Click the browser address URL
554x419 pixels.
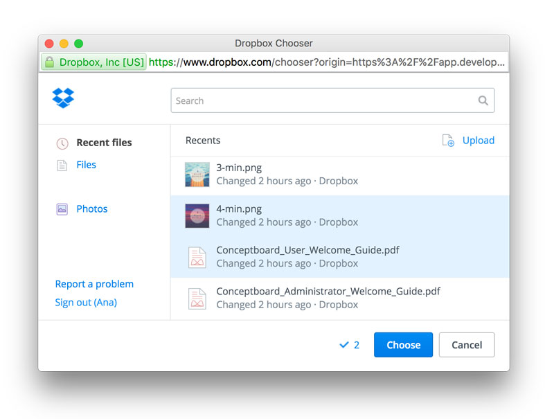pos(327,62)
